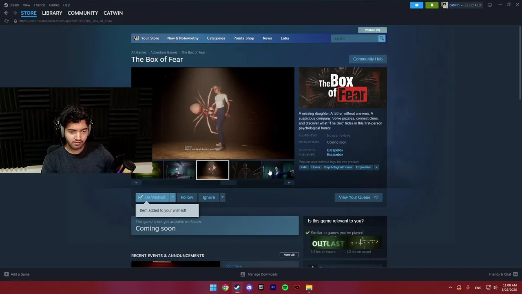522x294 pixels.
Task: Click the thumbnail strip scrollbar handle
Action: click(x=228, y=183)
